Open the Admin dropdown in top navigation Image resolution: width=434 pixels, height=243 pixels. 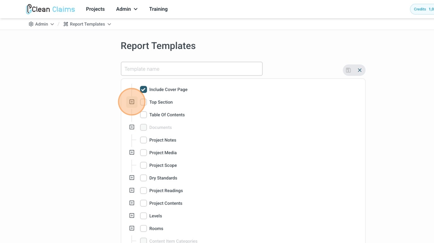point(127,9)
